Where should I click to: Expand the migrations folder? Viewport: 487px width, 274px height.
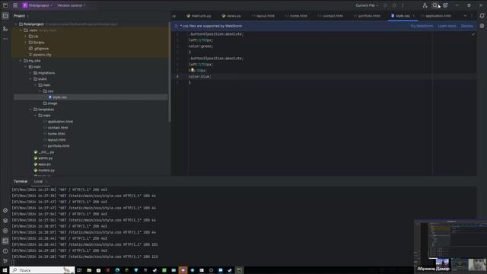tap(30, 73)
